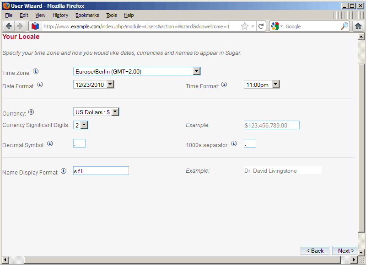Image resolution: width=366 pixels, height=265 pixels.
Task: Open the US Dollars currency dropdown
Action: [114, 111]
